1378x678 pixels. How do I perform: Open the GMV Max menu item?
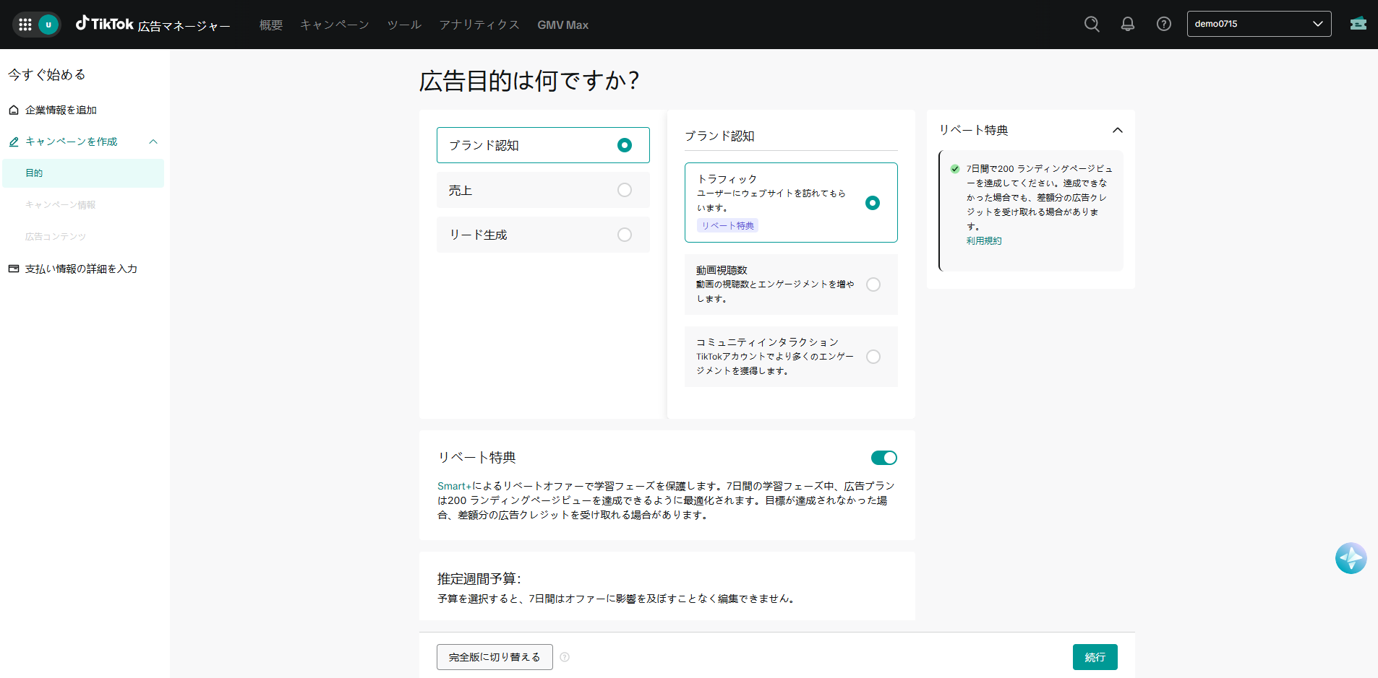[x=562, y=25]
